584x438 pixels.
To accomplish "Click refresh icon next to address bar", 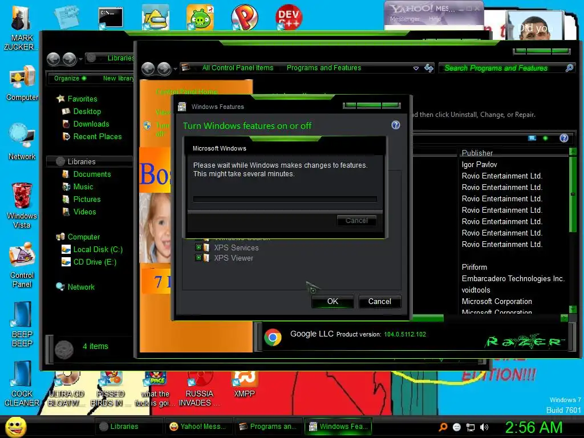I will click(429, 68).
